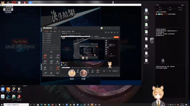Open the scene (场景) selector circle
Image resolution: width=190 pixels, height=106 pixels.
pyautogui.click(x=83, y=73)
